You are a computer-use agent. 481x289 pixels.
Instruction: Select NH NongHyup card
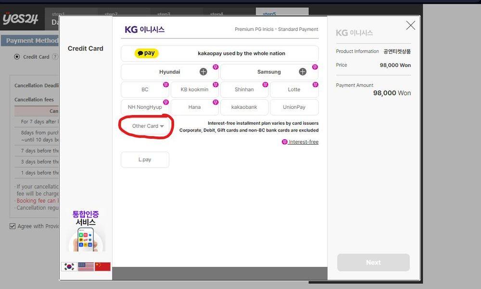pyautogui.click(x=145, y=107)
